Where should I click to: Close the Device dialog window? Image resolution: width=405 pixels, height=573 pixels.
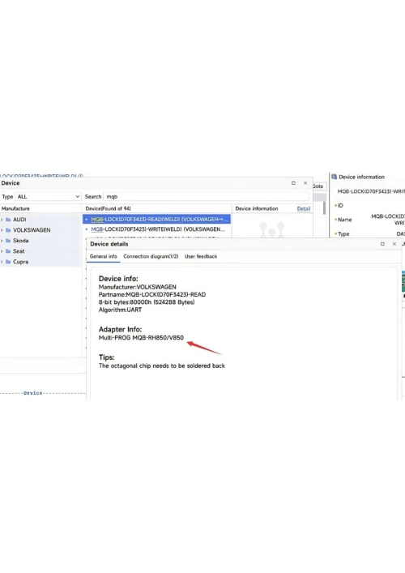click(x=305, y=183)
